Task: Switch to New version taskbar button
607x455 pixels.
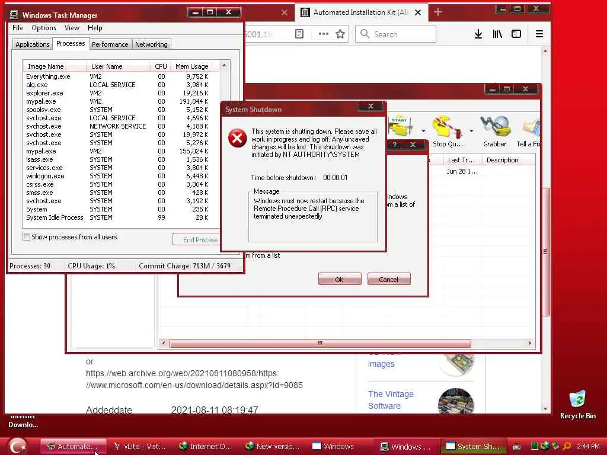Action: pos(273,447)
